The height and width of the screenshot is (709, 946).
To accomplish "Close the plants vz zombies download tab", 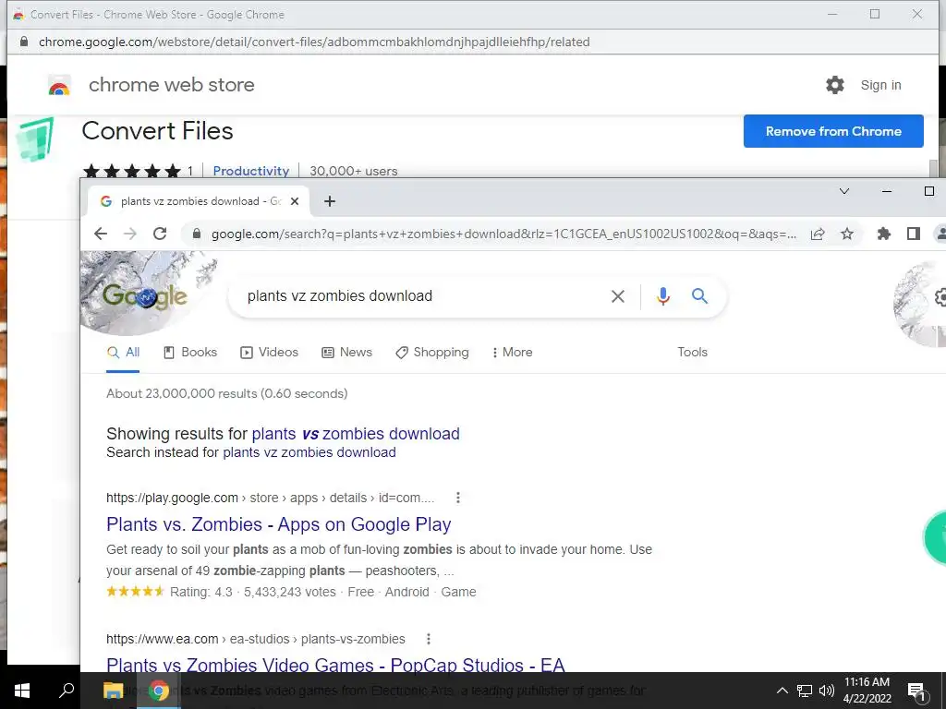I will tap(295, 201).
